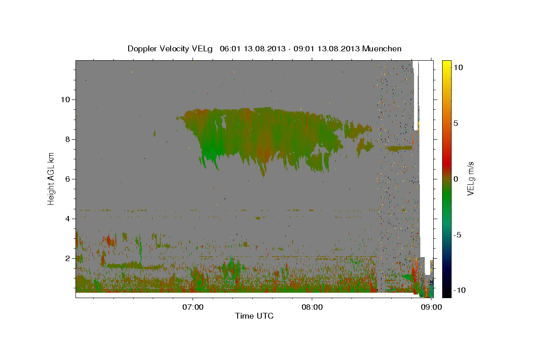The image size is (536, 357).
Task: Click the colorbar label '0'
Action: 456,179
